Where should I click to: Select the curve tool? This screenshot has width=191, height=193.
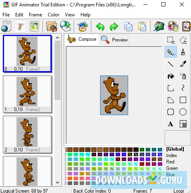pos(183,88)
